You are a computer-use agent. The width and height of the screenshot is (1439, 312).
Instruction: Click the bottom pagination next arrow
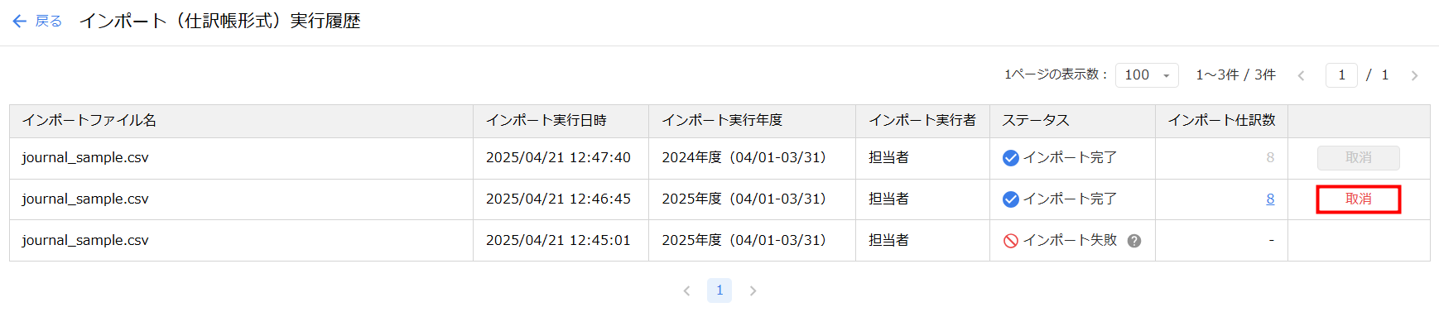click(x=753, y=290)
